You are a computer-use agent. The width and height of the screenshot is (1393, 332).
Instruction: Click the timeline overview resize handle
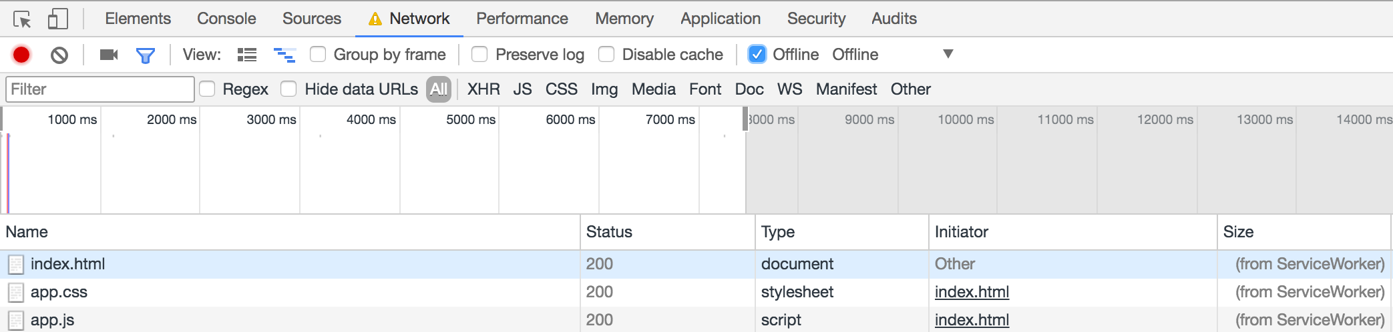point(745,119)
